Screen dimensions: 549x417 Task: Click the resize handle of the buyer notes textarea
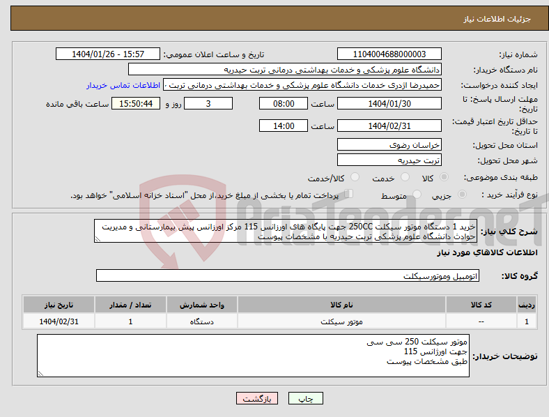(40, 374)
